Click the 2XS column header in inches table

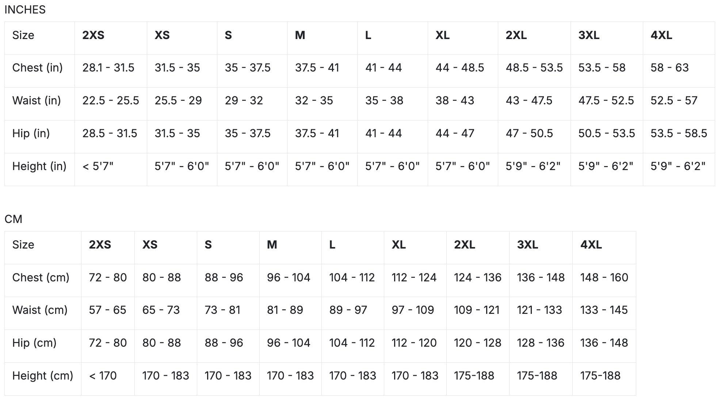(x=93, y=35)
